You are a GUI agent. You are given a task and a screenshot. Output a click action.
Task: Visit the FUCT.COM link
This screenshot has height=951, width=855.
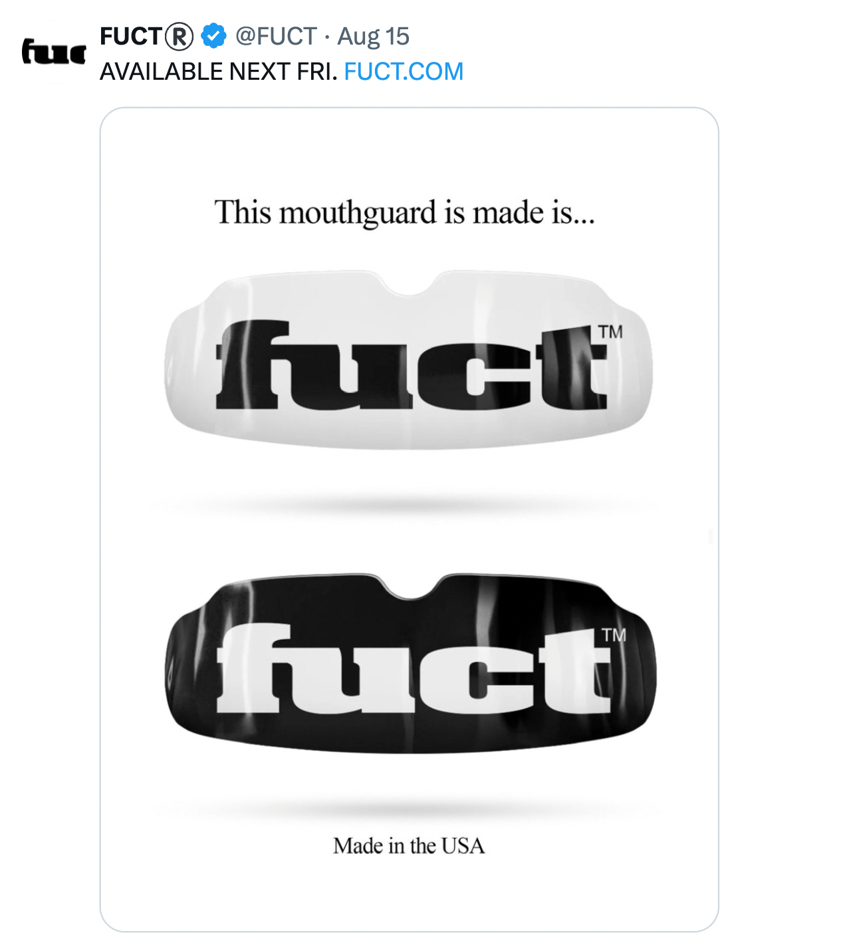coord(404,71)
